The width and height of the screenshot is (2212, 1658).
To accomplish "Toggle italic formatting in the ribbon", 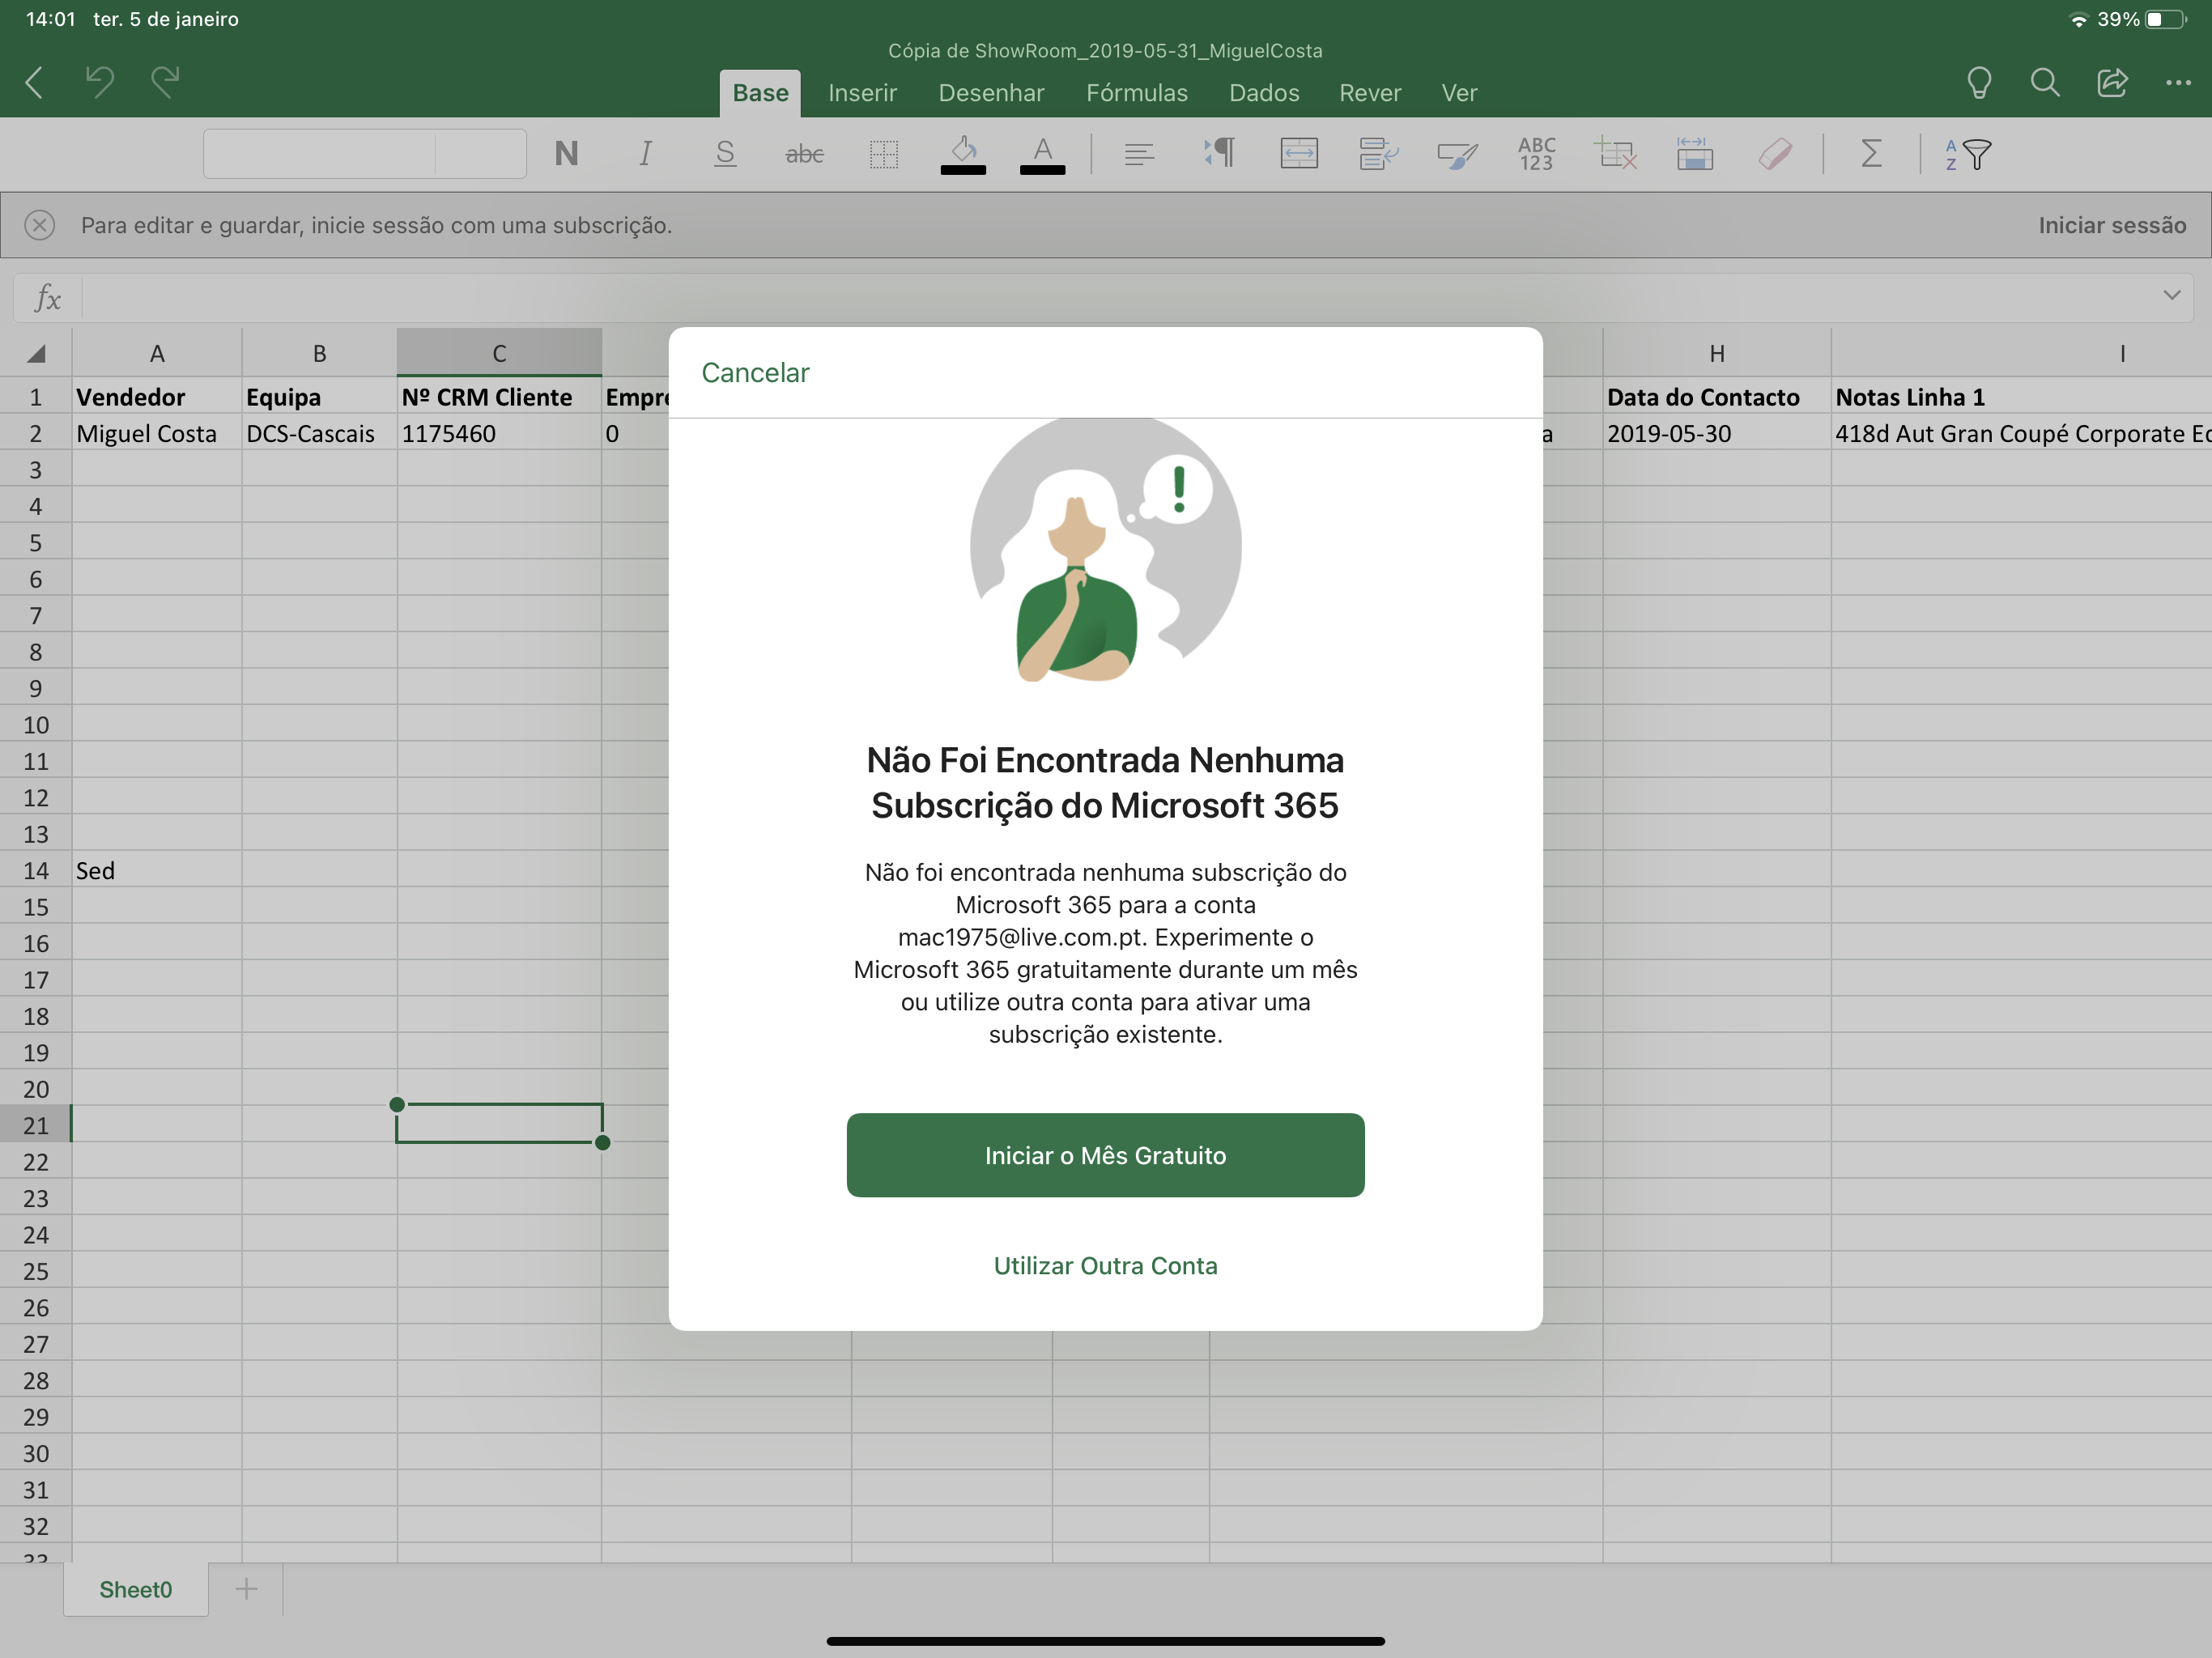I will 645,154.
